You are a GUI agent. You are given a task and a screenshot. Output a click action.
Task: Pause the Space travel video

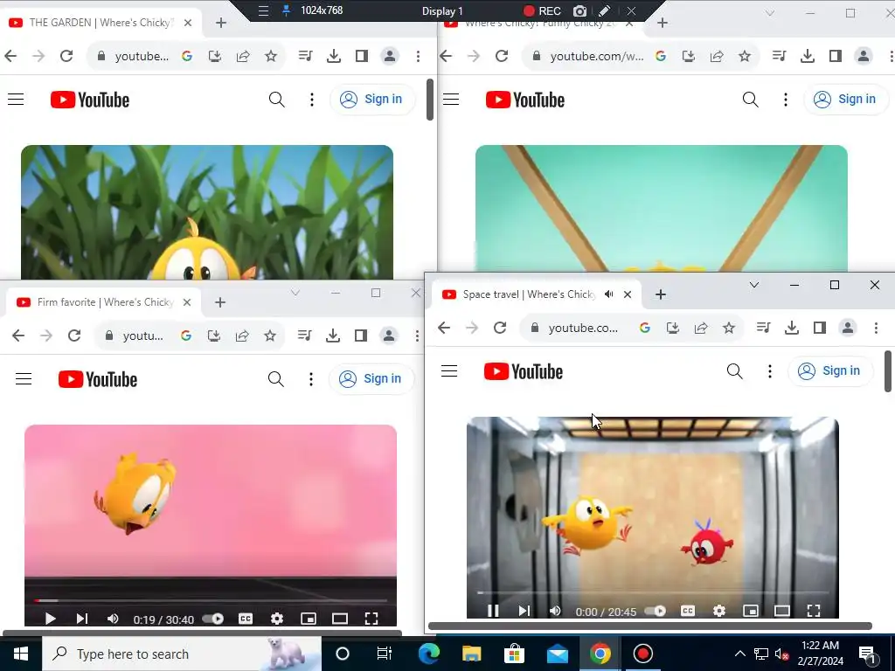coord(493,611)
